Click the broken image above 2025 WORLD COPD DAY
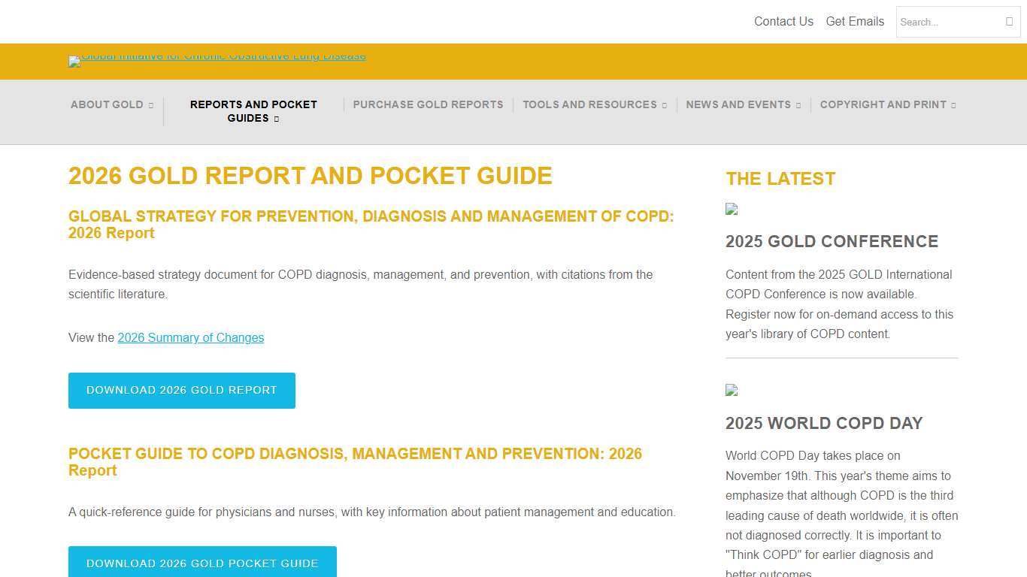This screenshot has height=577, width=1027. click(x=731, y=391)
